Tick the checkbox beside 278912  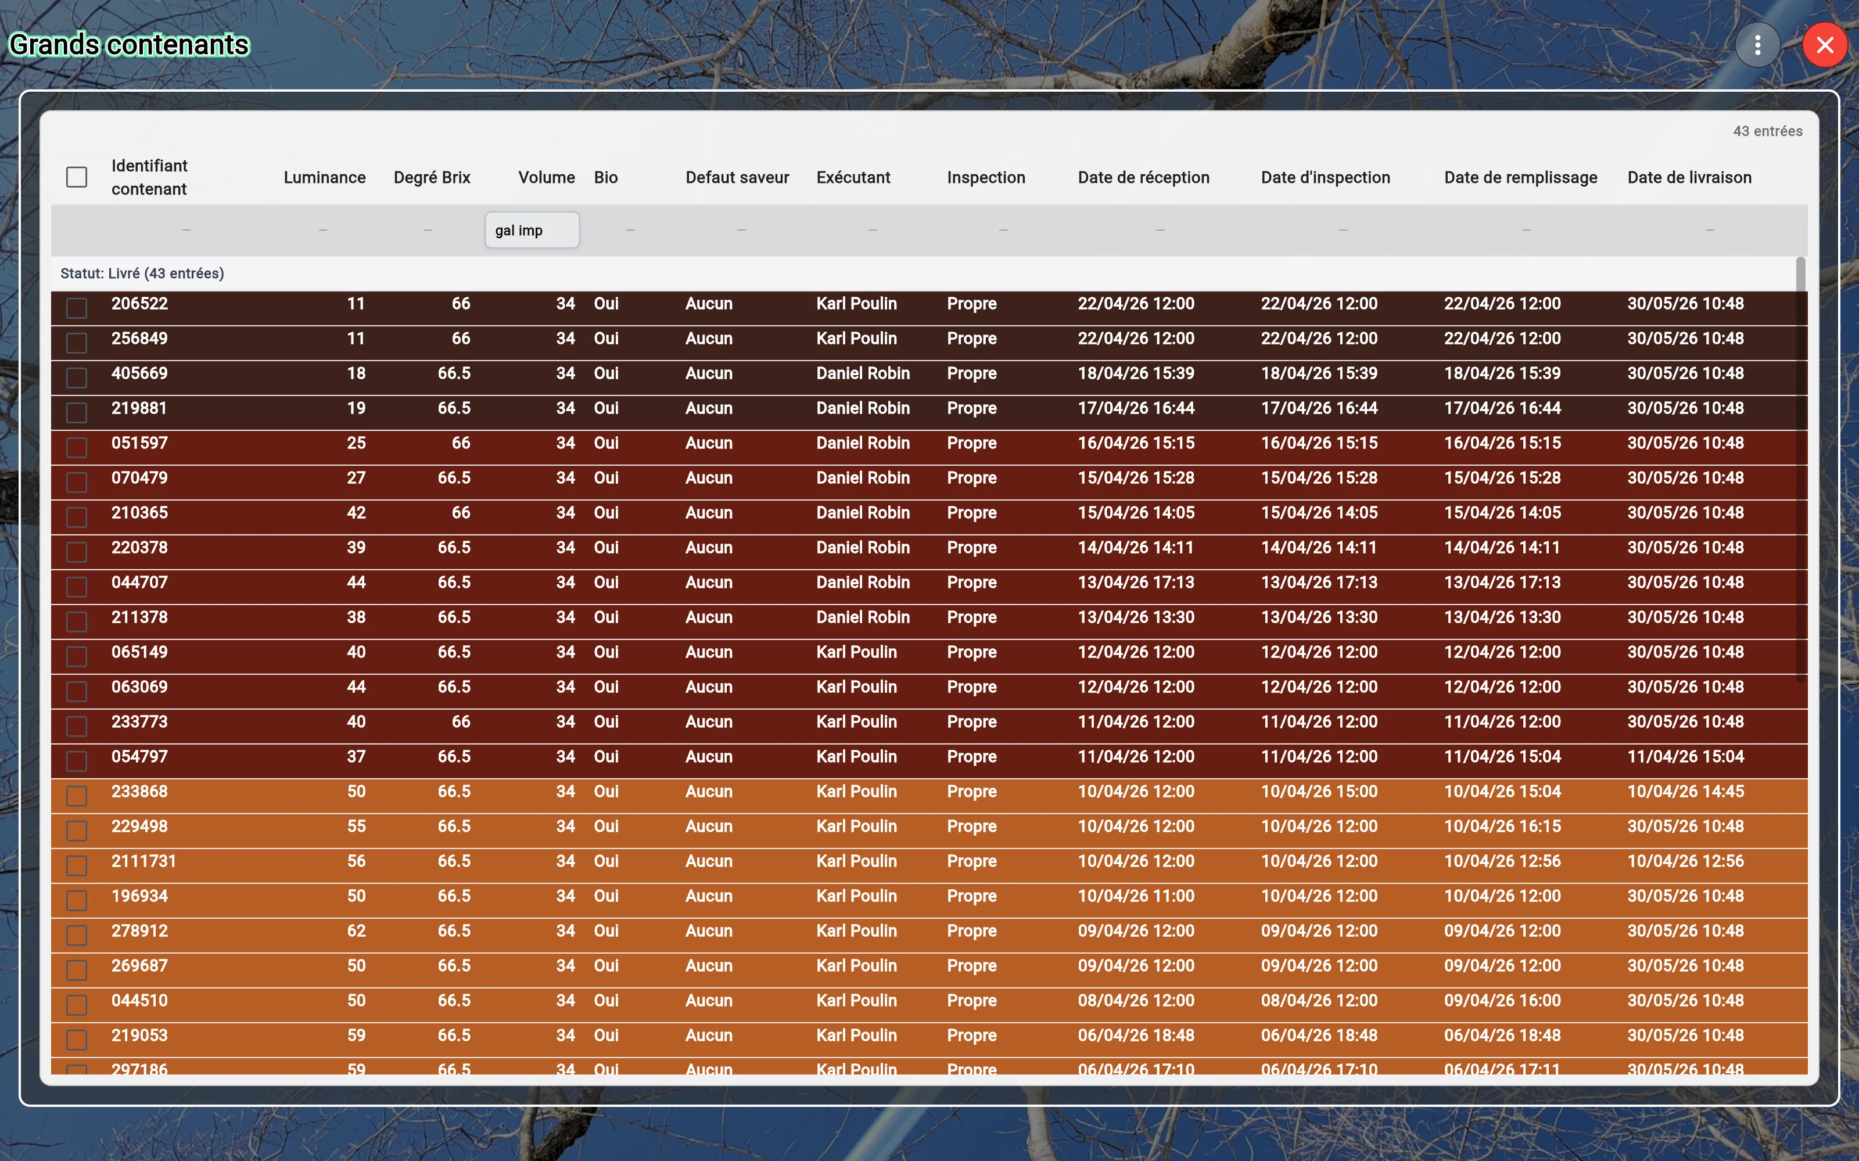pyautogui.click(x=77, y=935)
